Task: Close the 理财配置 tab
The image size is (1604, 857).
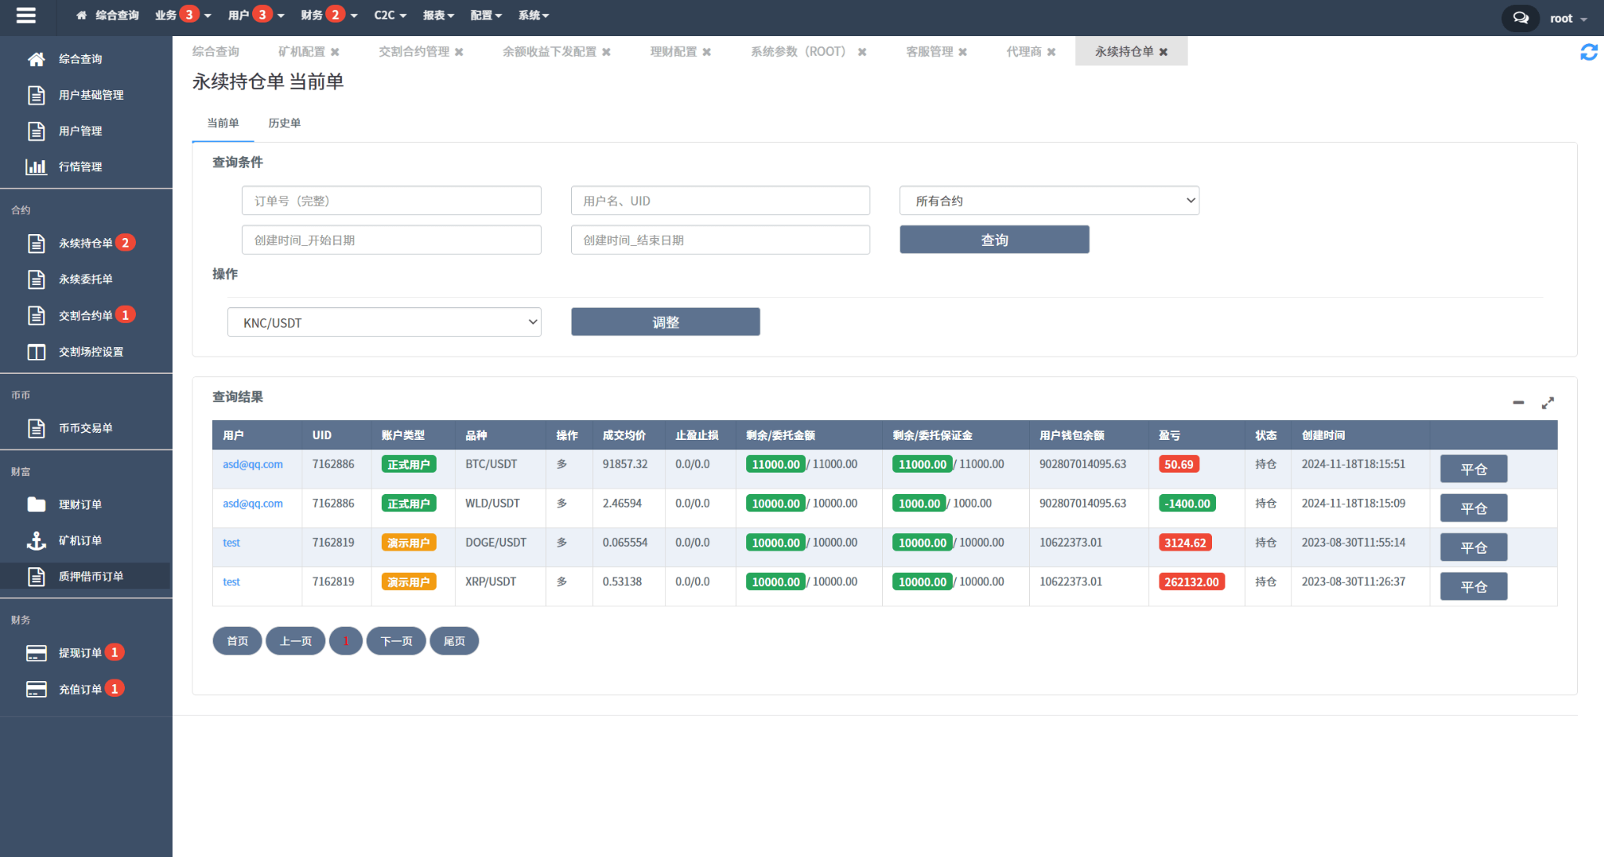Action: [706, 52]
